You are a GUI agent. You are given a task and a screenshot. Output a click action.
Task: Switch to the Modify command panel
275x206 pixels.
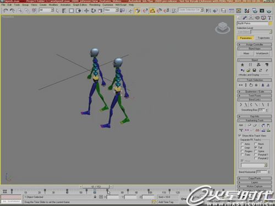(x=245, y=18)
